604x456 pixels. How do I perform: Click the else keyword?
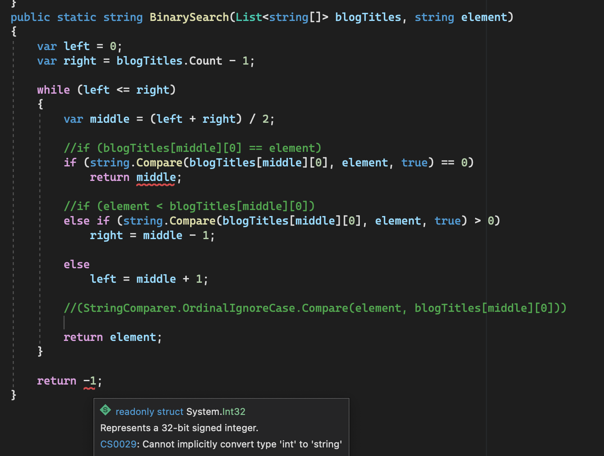(x=76, y=264)
